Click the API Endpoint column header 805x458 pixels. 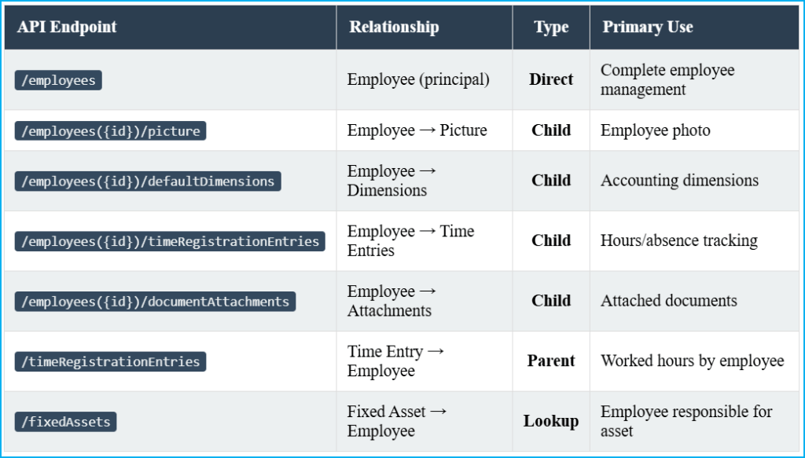(67, 27)
